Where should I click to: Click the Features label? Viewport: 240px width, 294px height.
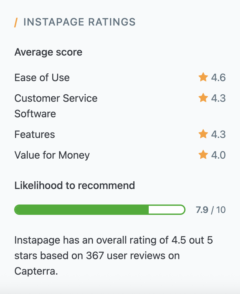click(35, 134)
